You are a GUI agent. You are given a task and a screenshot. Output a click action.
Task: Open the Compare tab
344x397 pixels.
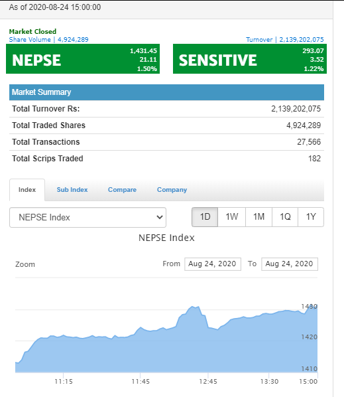(x=122, y=190)
